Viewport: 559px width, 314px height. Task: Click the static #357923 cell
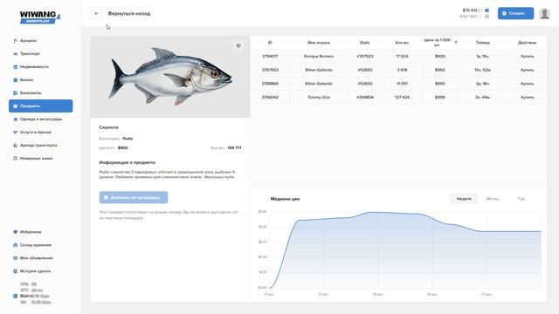(365, 56)
